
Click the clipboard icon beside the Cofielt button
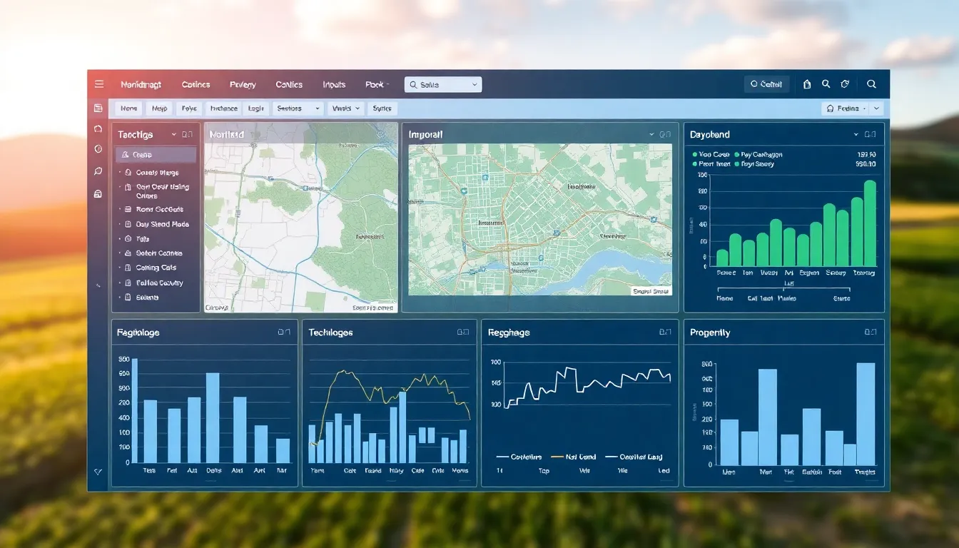tap(807, 84)
